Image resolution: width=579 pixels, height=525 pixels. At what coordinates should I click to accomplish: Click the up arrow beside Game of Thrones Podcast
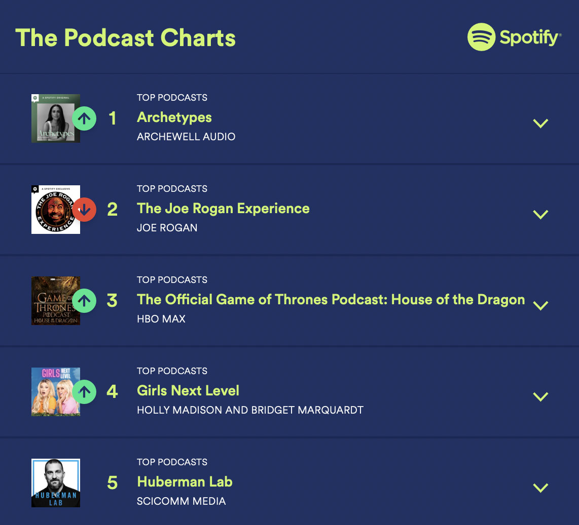pos(84,301)
